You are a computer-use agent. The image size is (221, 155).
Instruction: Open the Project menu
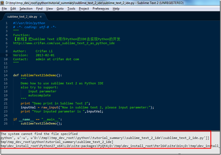pyautogui.click(x=84, y=9)
